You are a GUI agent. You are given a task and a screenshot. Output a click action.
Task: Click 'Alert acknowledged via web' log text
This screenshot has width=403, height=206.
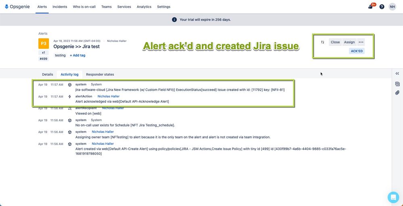97,101
